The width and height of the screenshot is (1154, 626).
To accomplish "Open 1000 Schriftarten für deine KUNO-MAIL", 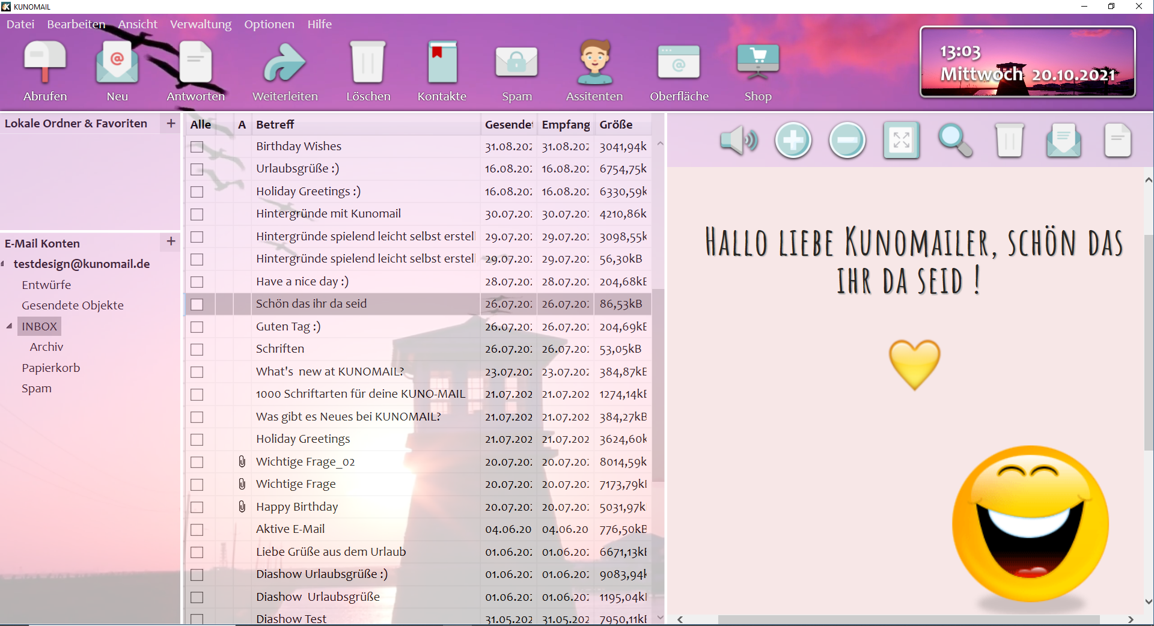I will 361,394.
